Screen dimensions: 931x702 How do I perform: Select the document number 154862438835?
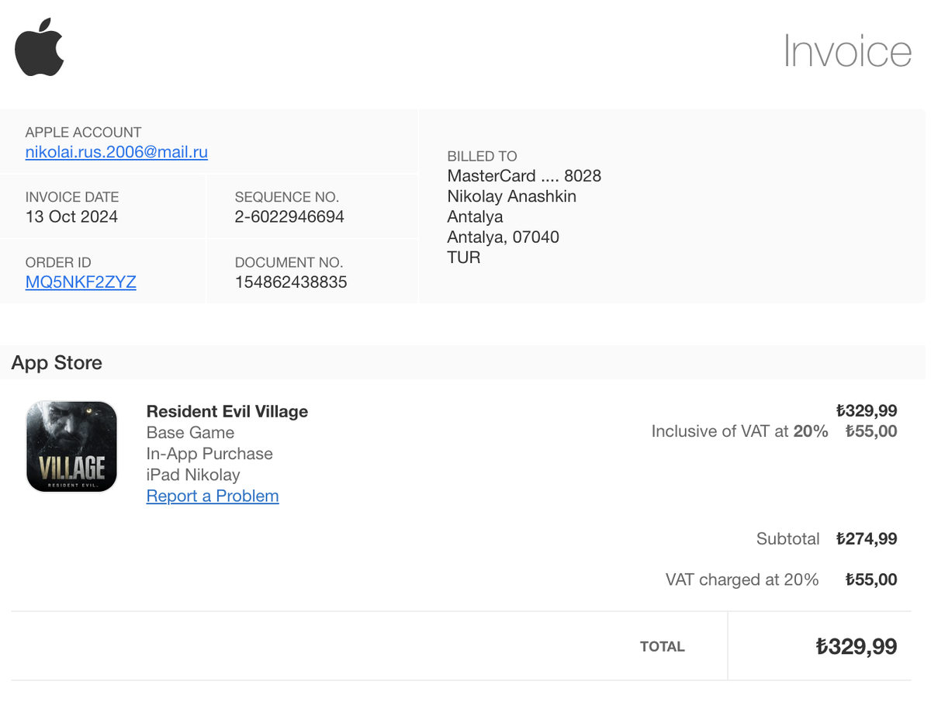click(291, 282)
